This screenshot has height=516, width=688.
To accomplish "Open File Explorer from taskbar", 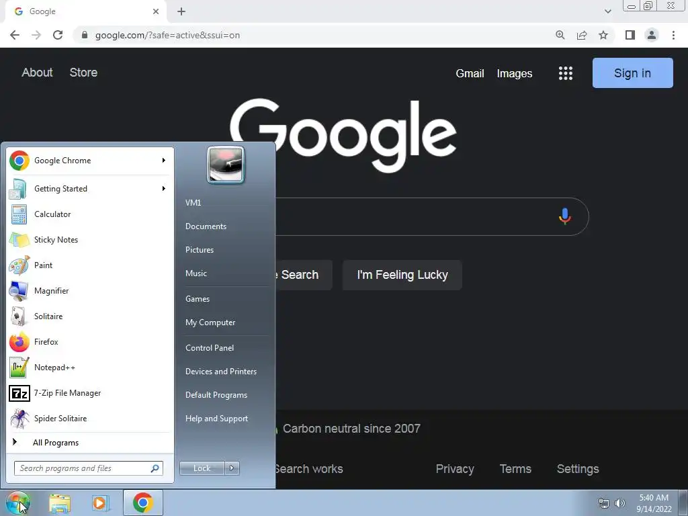I will pyautogui.click(x=60, y=503).
